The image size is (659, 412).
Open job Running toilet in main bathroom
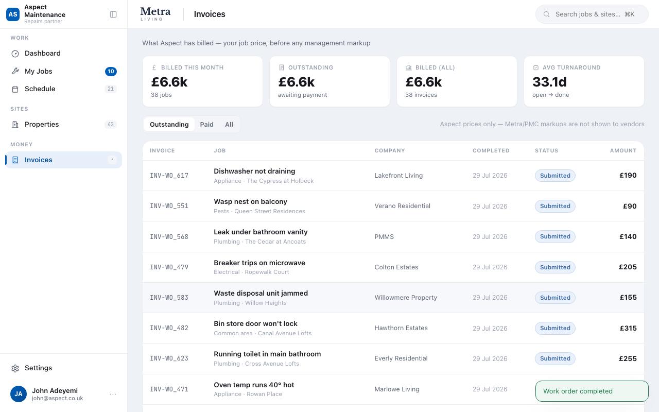(x=267, y=354)
